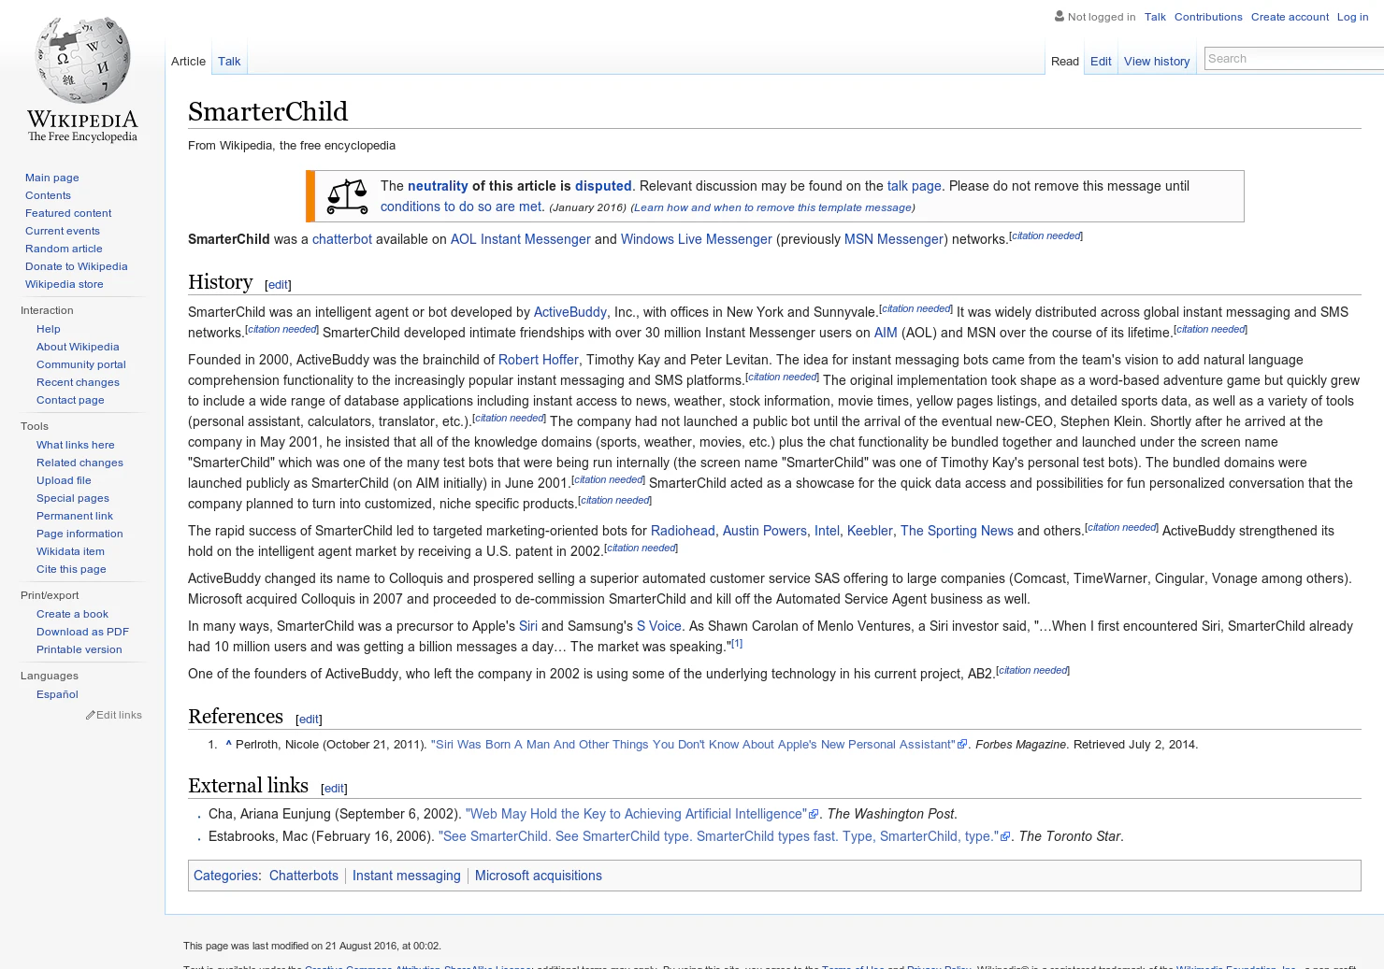The width and height of the screenshot is (1384, 969).
Task: Open Windows Live Messenger link
Action: pos(697,239)
